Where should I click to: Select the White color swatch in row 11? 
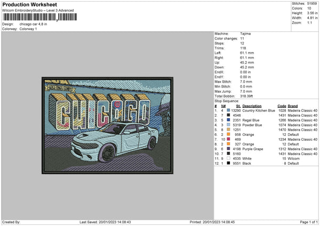pos(228,158)
